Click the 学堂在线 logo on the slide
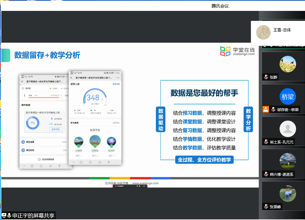The width and height of the screenshot is (305, 220). pos(237,51)
